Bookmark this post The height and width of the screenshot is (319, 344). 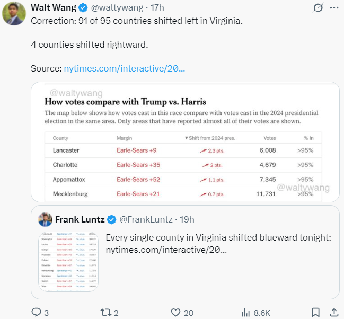[x=315, y=313]
